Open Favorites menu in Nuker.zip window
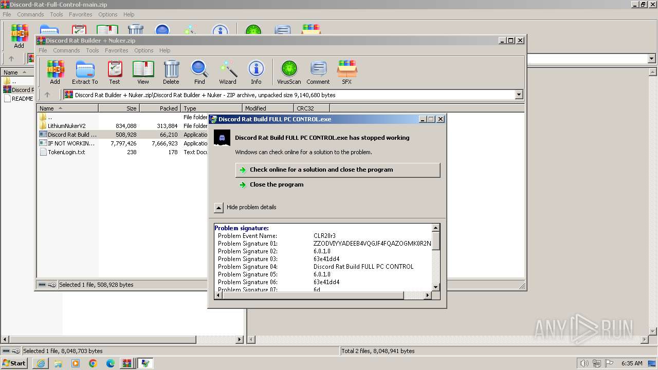The height and width of the screenshot is (370, 658). [x=117, y=50]
